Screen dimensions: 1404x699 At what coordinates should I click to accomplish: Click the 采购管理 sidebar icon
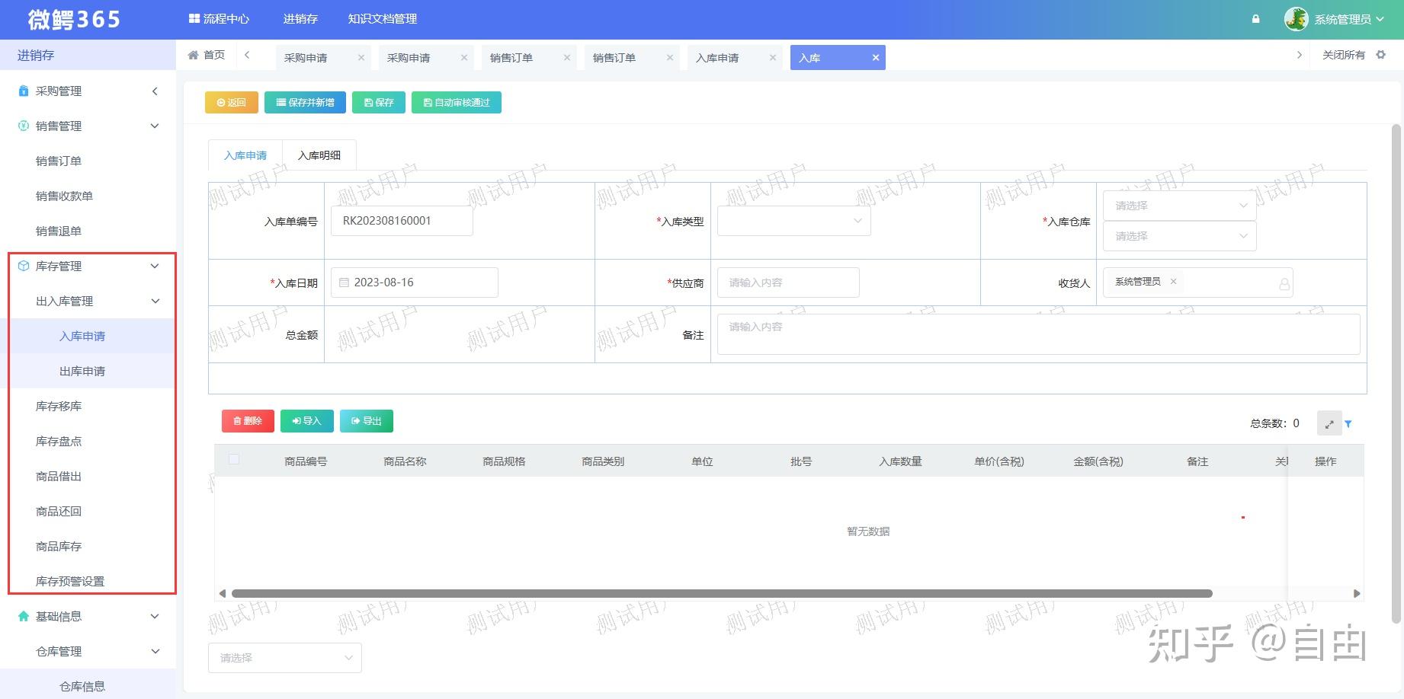[24, 91]
